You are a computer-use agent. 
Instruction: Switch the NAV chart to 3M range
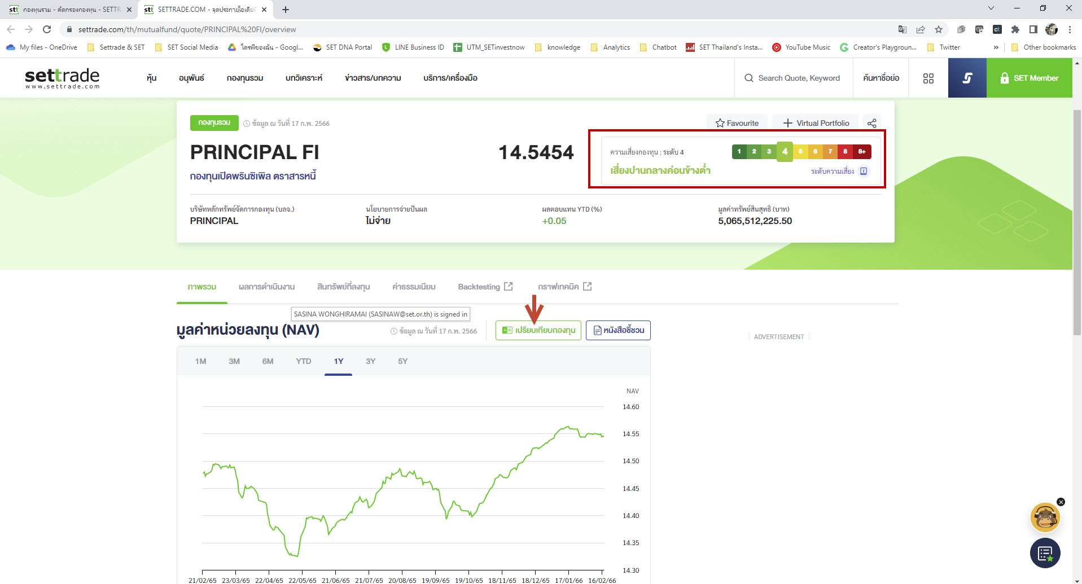(234, 361)
